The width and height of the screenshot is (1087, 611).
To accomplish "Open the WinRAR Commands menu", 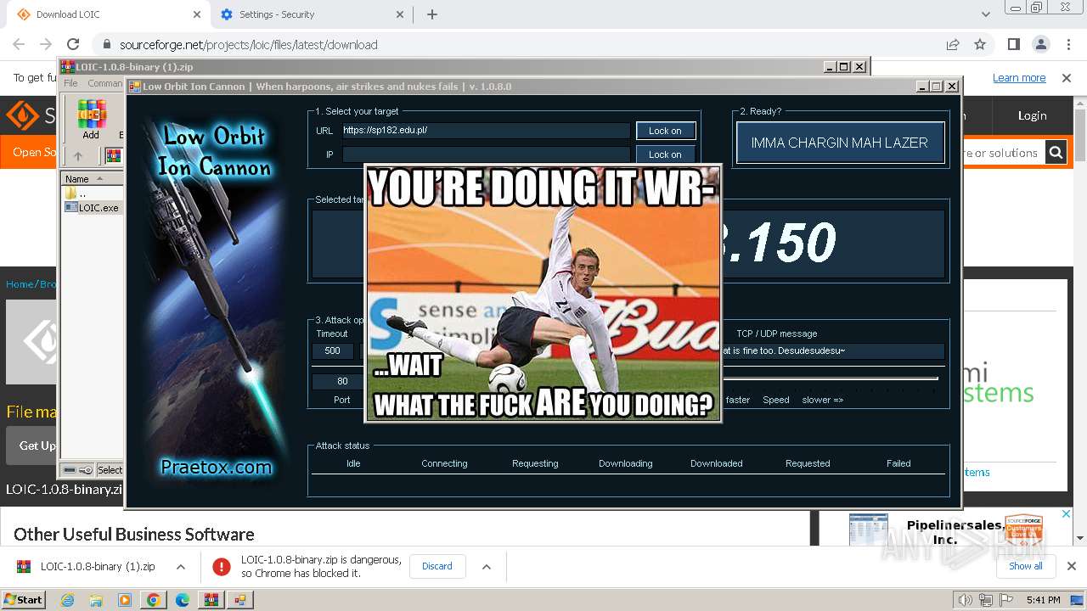I will pos(105,83).
